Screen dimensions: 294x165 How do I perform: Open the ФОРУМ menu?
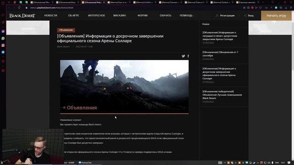pos(142,16)
